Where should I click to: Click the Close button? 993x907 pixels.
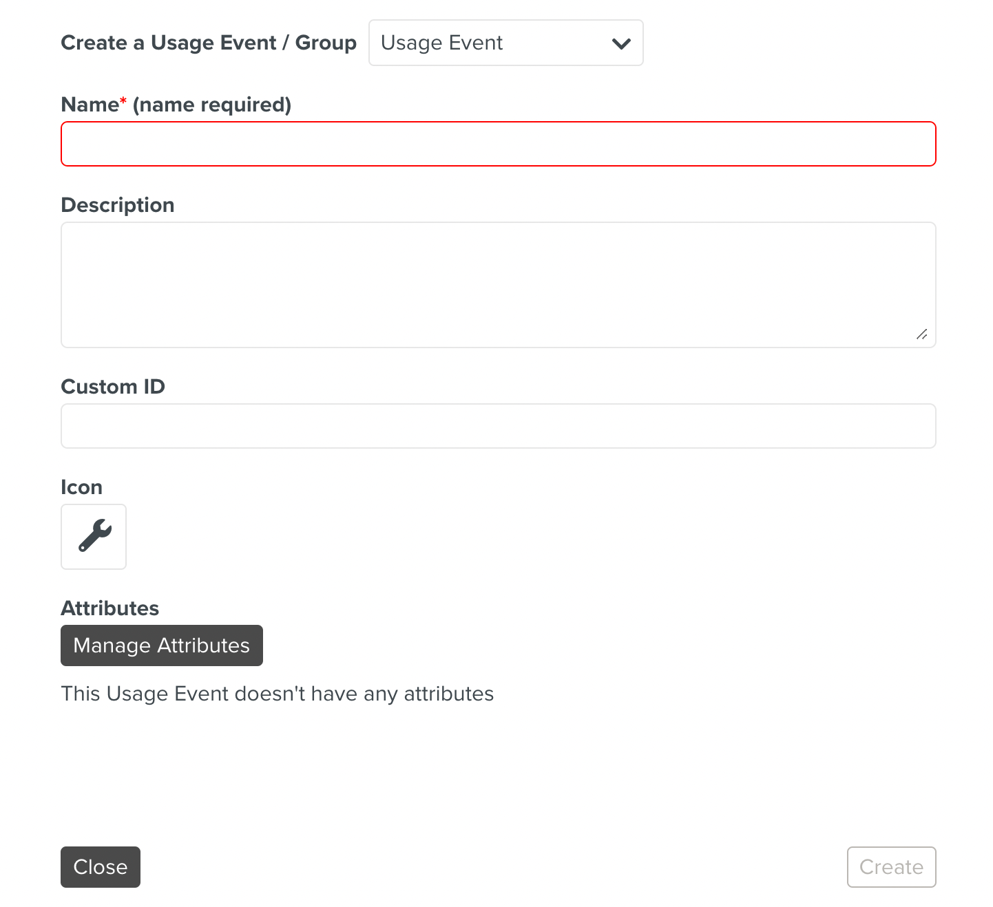coord(101,866)
